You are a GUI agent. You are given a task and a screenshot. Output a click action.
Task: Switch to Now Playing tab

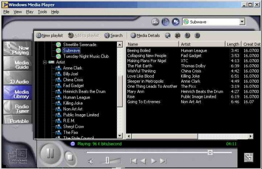[17, 48]
